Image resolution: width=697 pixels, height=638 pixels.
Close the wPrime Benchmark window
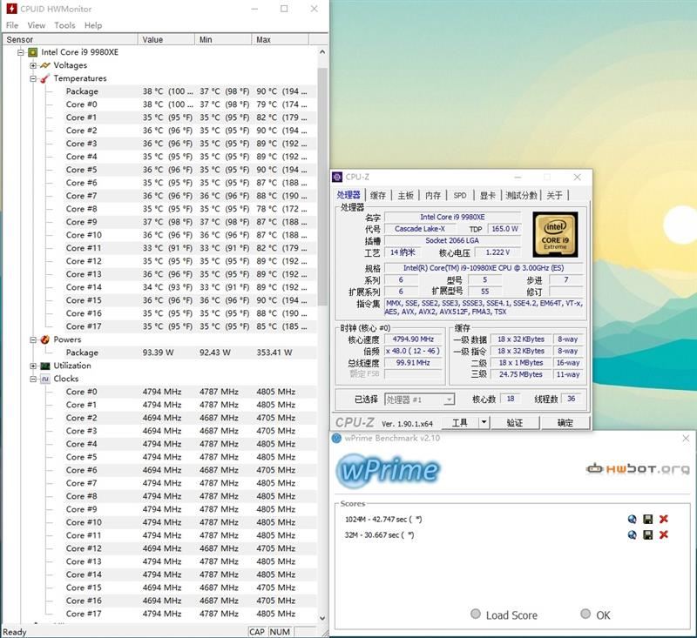pos(686,439)
